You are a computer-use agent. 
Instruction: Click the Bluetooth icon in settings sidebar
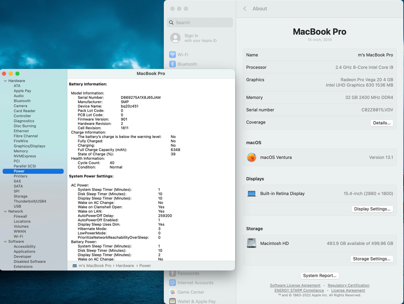click(173, 64)
